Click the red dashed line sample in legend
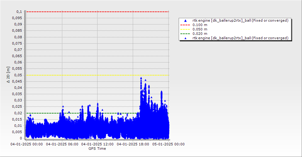Screen dimensions: 302x157 pos(185,25)
